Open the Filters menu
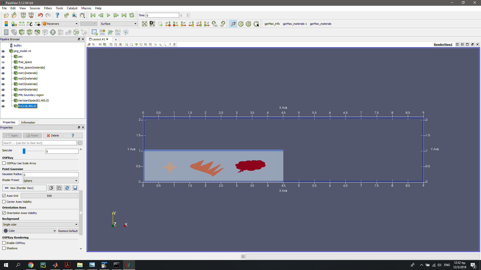 tap(48, 8)
